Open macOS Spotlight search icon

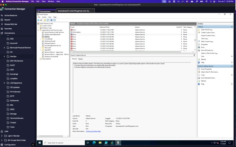click(211, 1)
